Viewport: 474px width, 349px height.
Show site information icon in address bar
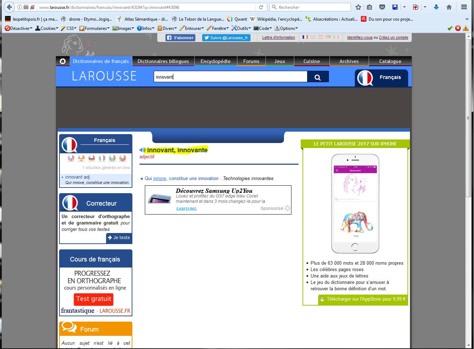pos(20,7)
